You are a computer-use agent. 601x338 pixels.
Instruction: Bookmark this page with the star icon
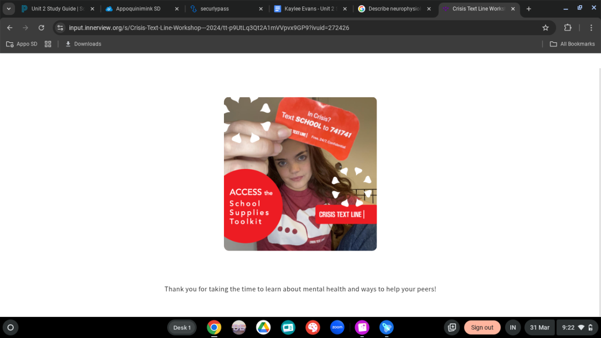[x=546, y=28]
